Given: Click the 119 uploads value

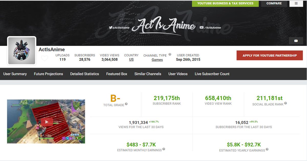Looking at the screenshot, I should pyautogui.click(x=63, y=60).
